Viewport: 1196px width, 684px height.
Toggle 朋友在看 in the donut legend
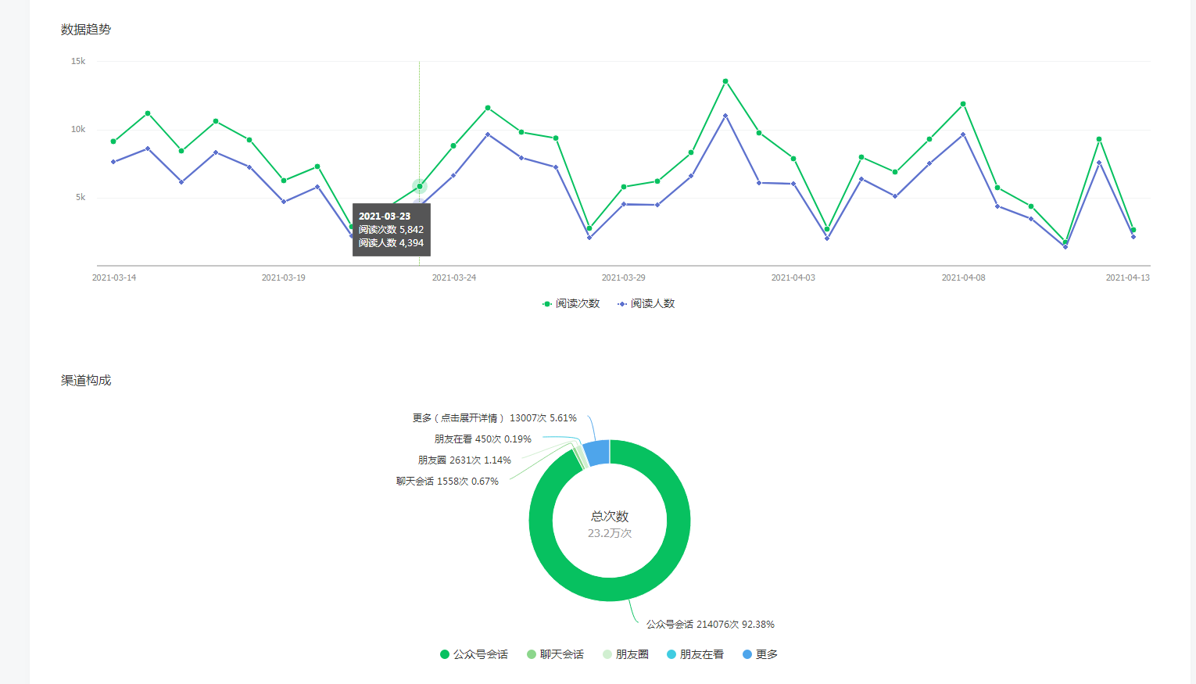(x=695, y=654)
